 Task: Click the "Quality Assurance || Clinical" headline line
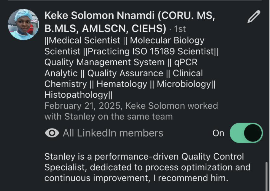pyautogui.click(x=145, y=73)
